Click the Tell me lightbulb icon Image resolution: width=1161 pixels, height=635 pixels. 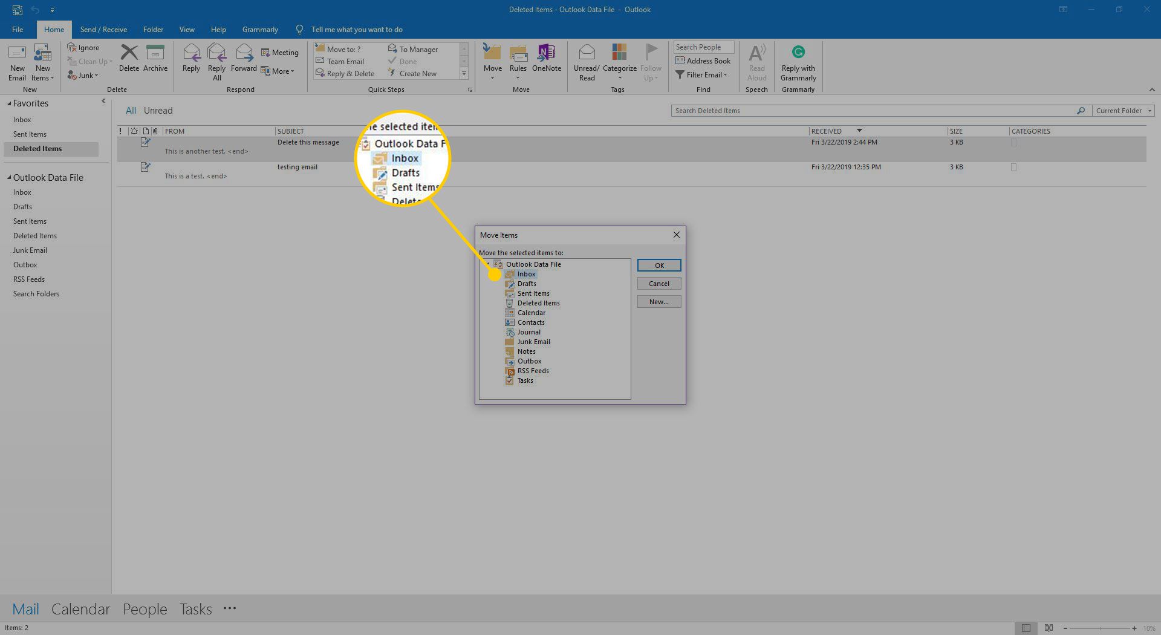(299, 30)
